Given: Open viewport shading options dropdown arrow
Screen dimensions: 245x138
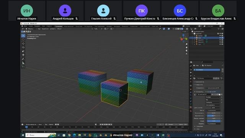Looking at the screenshot, I should pos(185,29).
